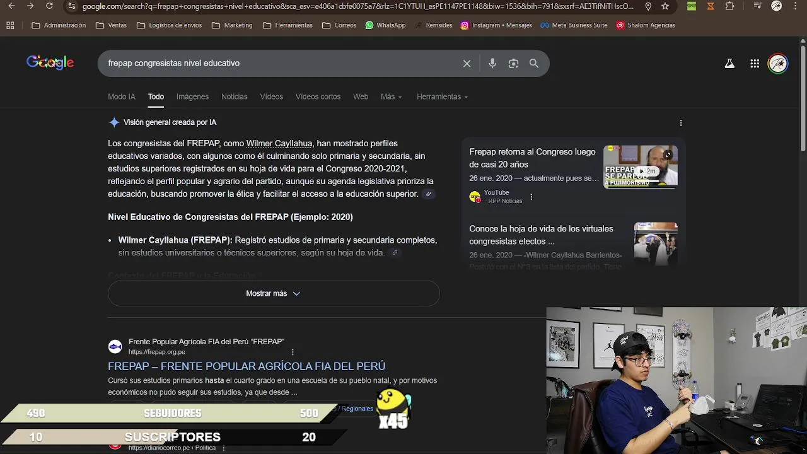Expand the Más dropdown
Screen dimensions: 807x454
(392, 96)
